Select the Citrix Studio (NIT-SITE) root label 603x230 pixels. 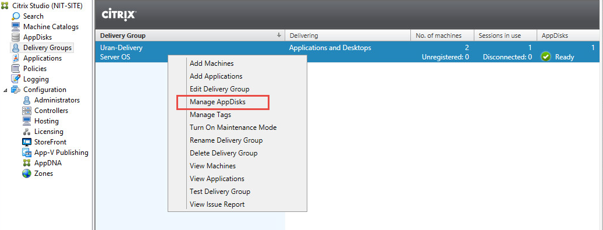[x=47, y=6]
